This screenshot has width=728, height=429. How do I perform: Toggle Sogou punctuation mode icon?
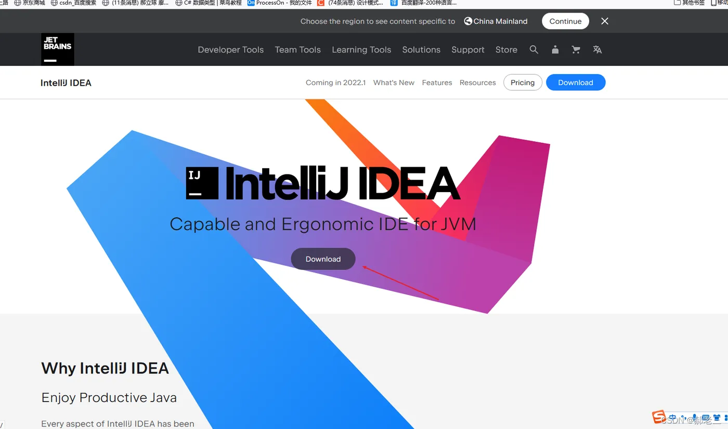[683, 418]
